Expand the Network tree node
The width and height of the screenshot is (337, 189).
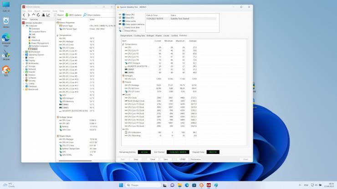pyautogui.click(x=23, y=69)
